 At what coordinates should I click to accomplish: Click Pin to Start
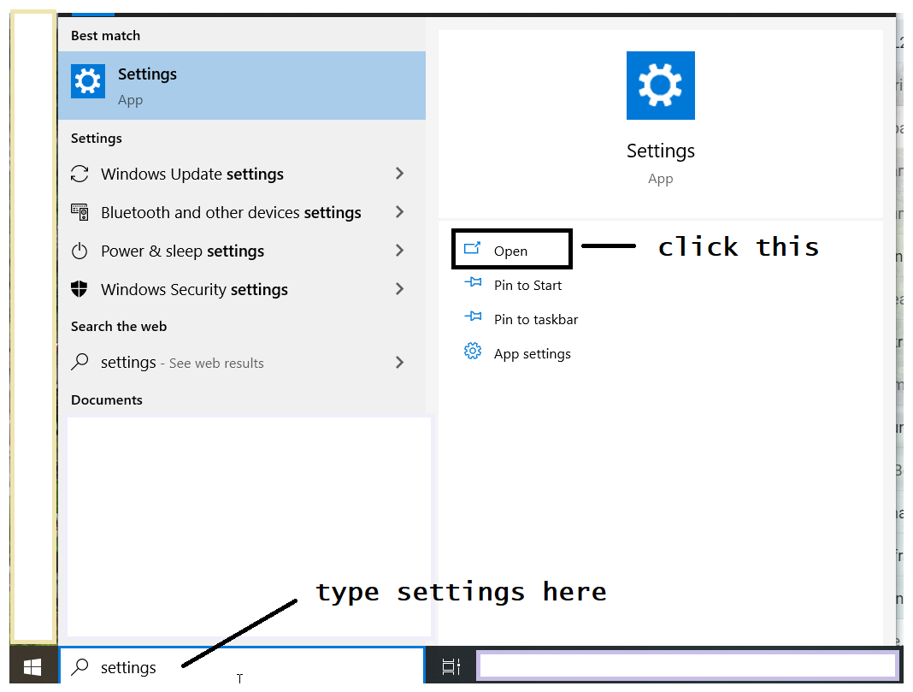pyautogui.click(x=527, y=285)
